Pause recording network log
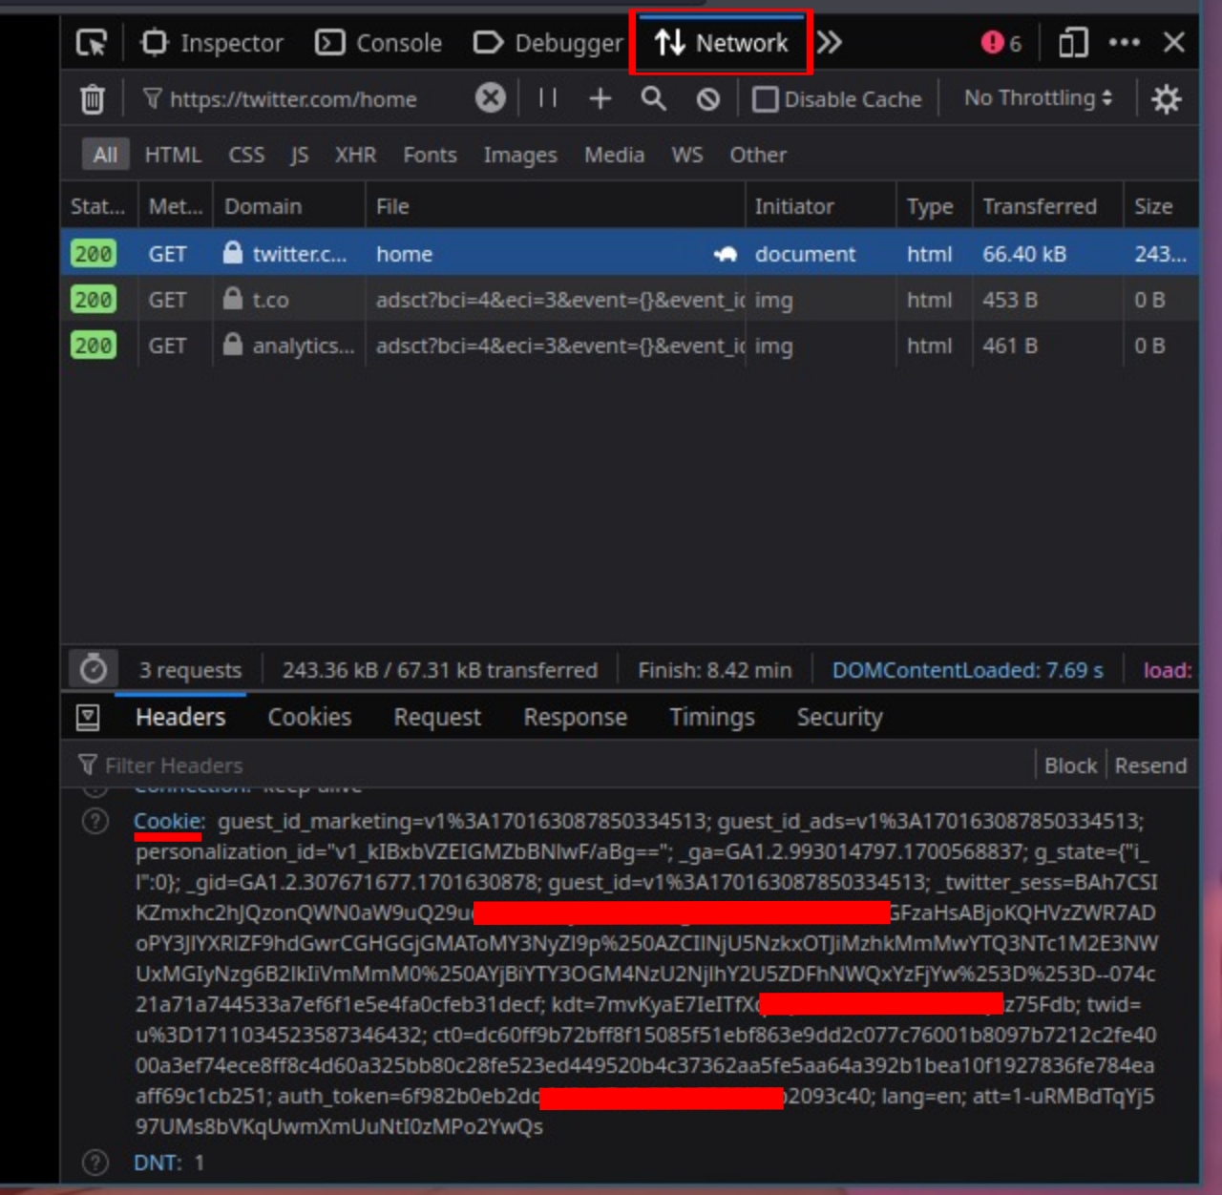The image size is (1222, 1195). pos(547,97)
